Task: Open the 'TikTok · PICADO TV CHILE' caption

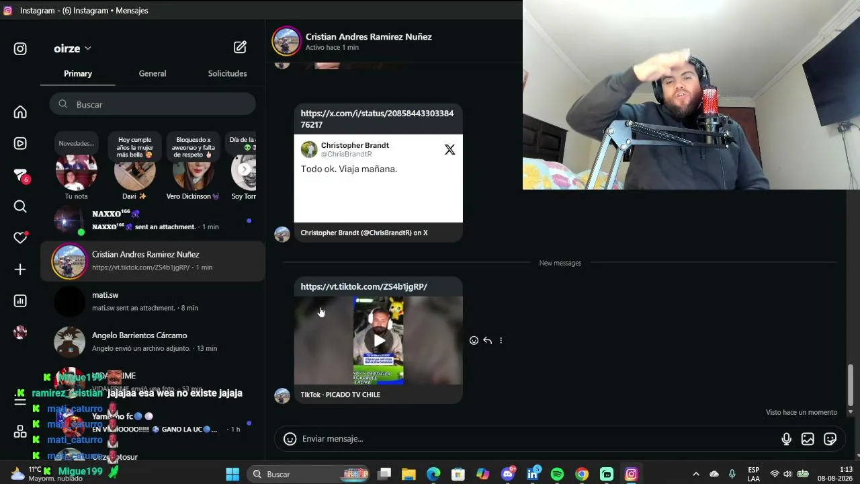Action: (x=340, y=395)
